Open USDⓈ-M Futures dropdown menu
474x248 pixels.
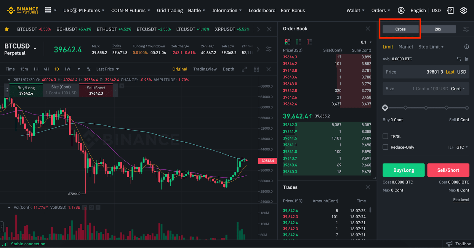tap(84, 10)
